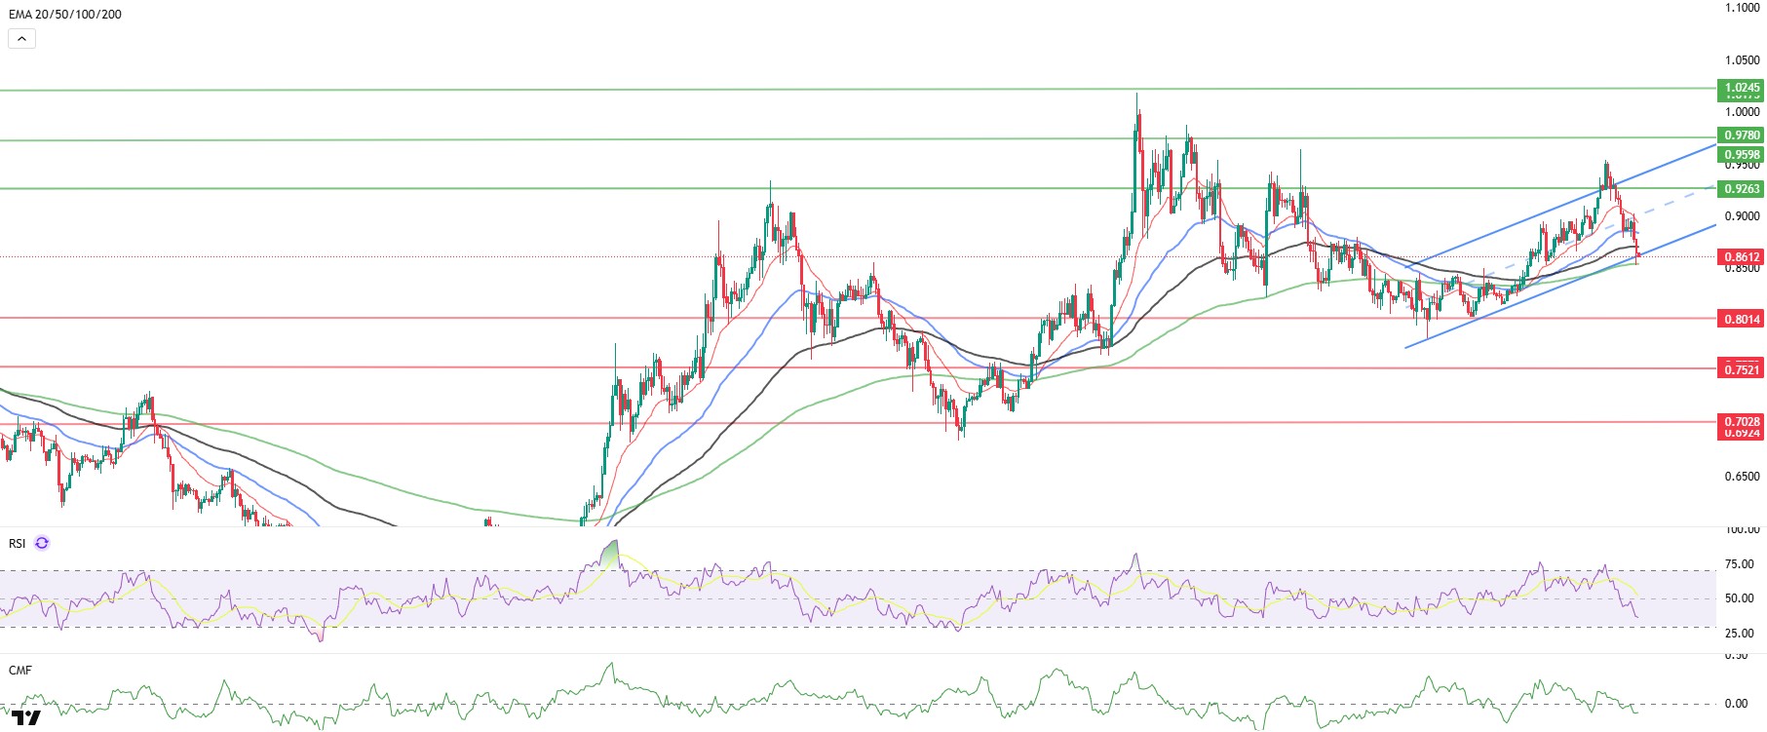The width and height of the screenshot is (1767, 732).
Task: Click the 1.0245 green price label
Action: (1742, 88)
